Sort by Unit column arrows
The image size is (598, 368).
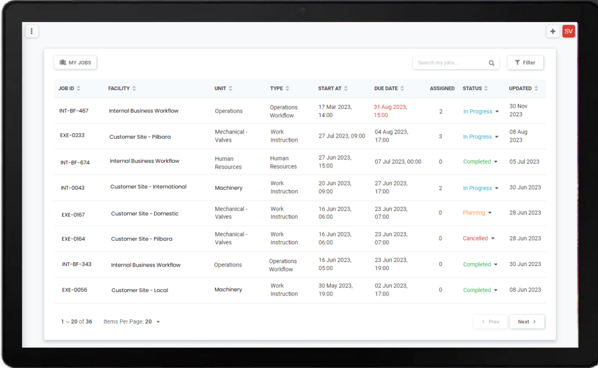click(x=231, y=89)
